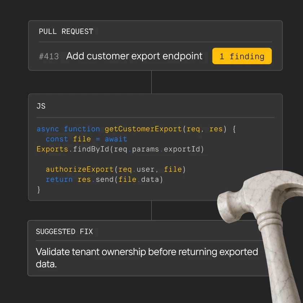Select the "Validate tenant ownership" suggestion text
303x303 pixels.
147,258
